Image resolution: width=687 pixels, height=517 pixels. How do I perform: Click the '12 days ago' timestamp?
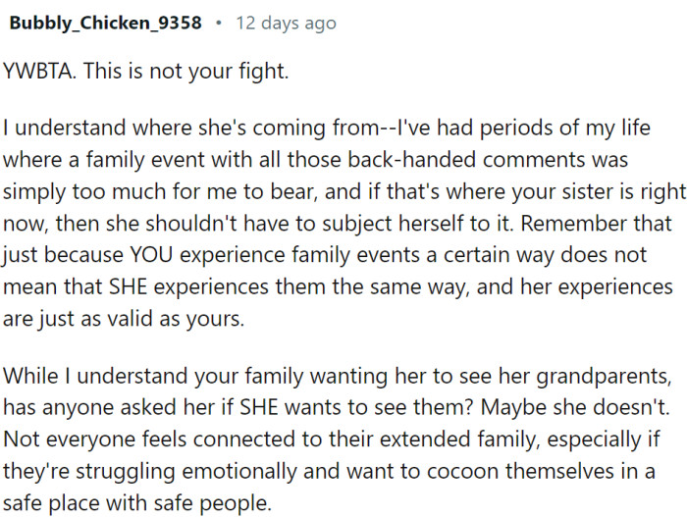[287, 23]
